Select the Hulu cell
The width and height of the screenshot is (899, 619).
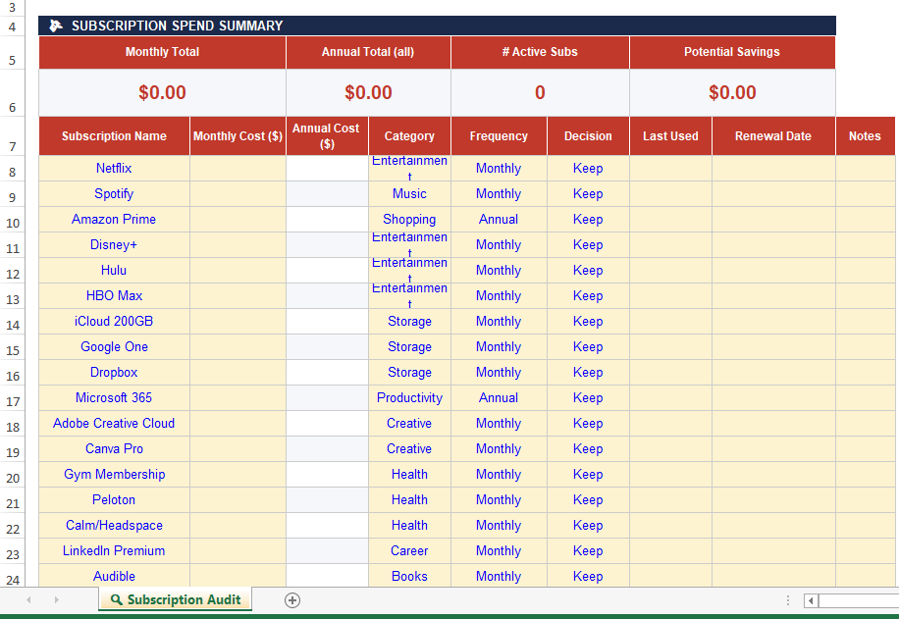(x=114, y=271)
